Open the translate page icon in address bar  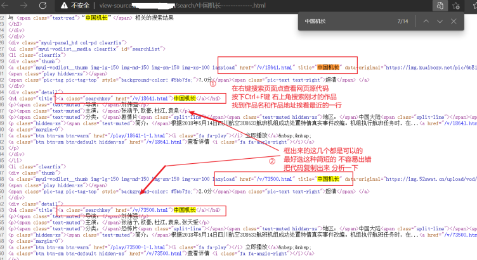438,6
